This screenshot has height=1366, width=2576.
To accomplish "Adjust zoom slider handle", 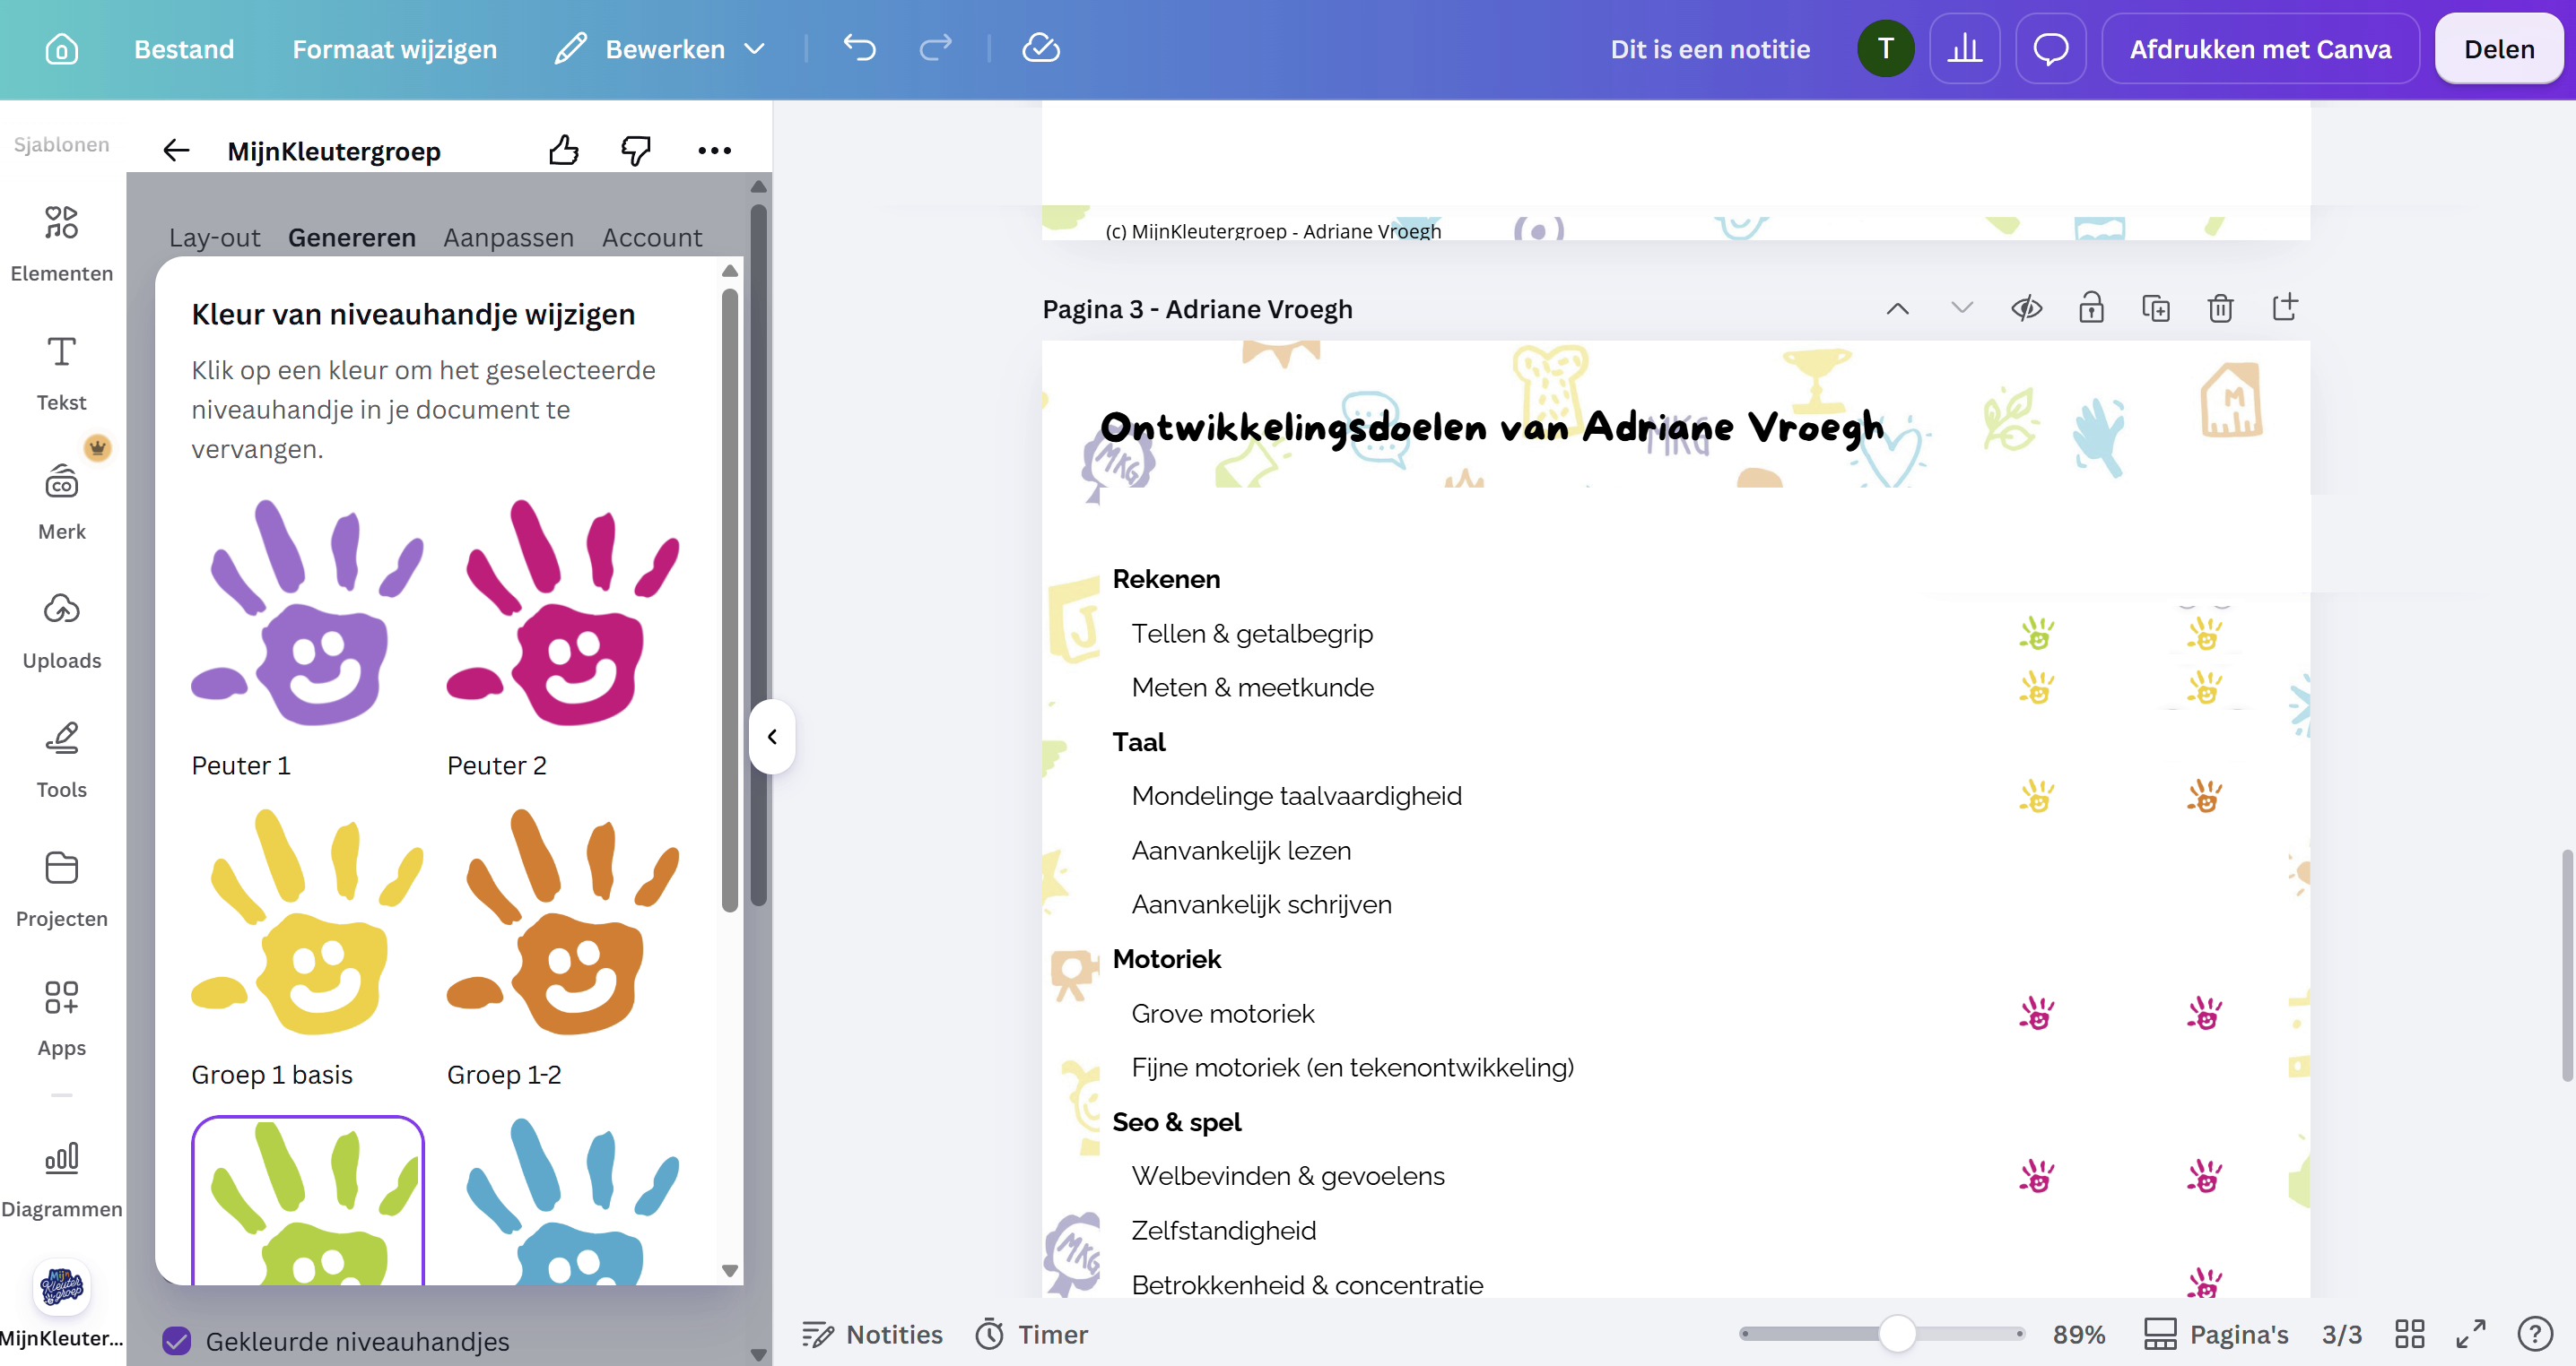I will click(1897, 1333).
